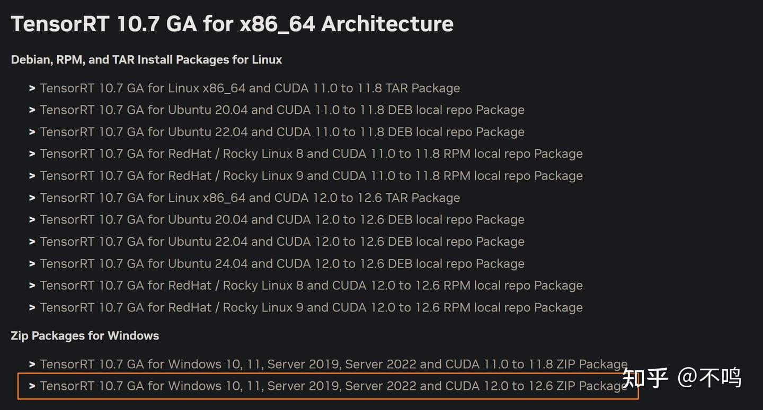
Task: Click the Zip Packages for Windows heading
Action: 85,336
